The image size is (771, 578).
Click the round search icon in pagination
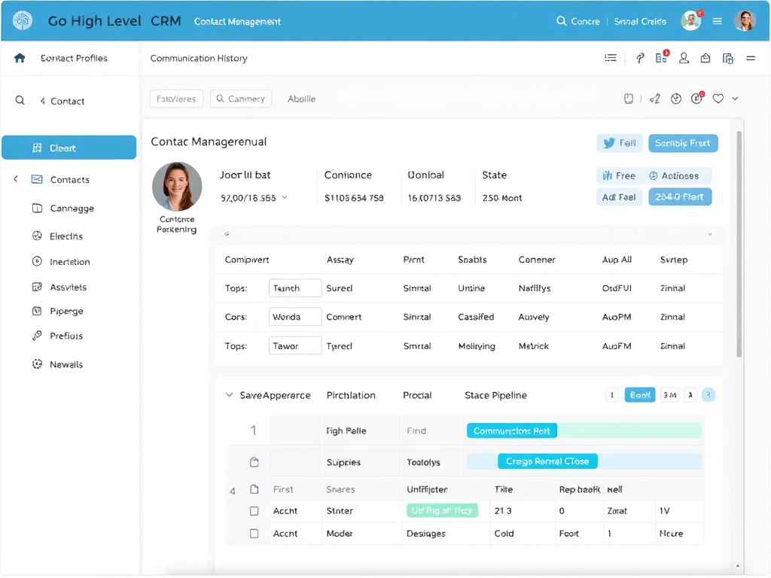tap(708, 394)
